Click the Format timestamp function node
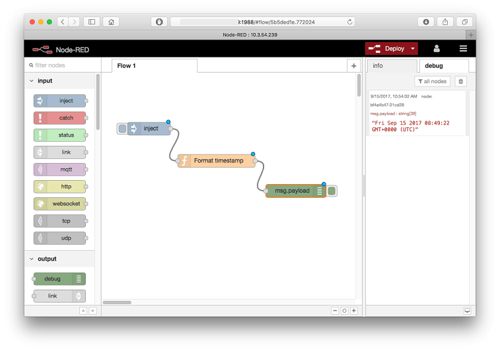 click(x=217, y=161)
